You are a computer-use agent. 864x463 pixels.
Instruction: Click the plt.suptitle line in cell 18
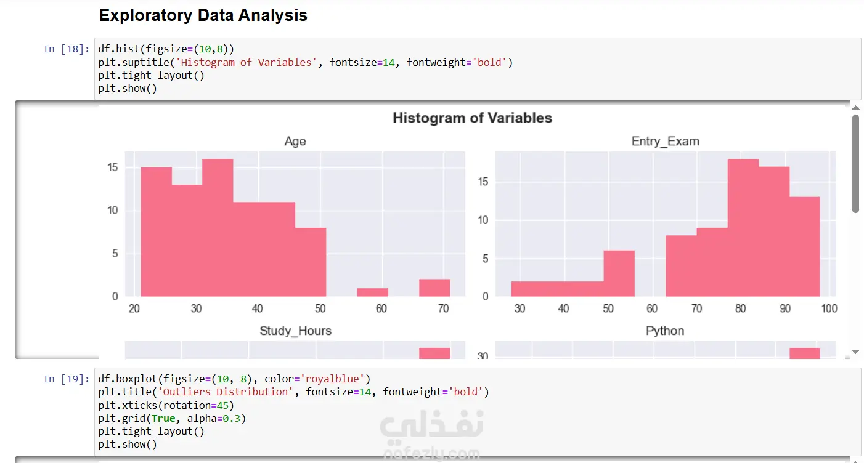(x=305, y=62)
